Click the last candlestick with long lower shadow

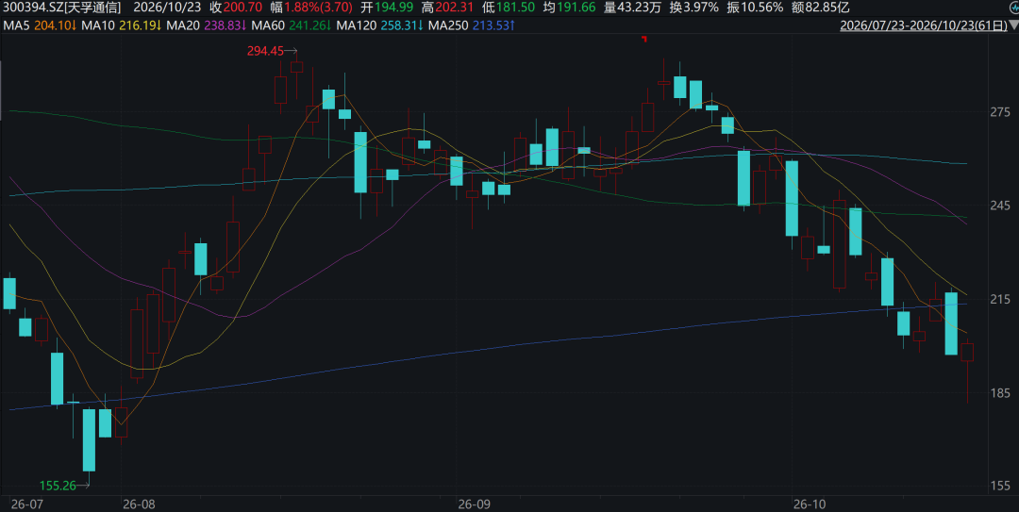pos(967,371)
